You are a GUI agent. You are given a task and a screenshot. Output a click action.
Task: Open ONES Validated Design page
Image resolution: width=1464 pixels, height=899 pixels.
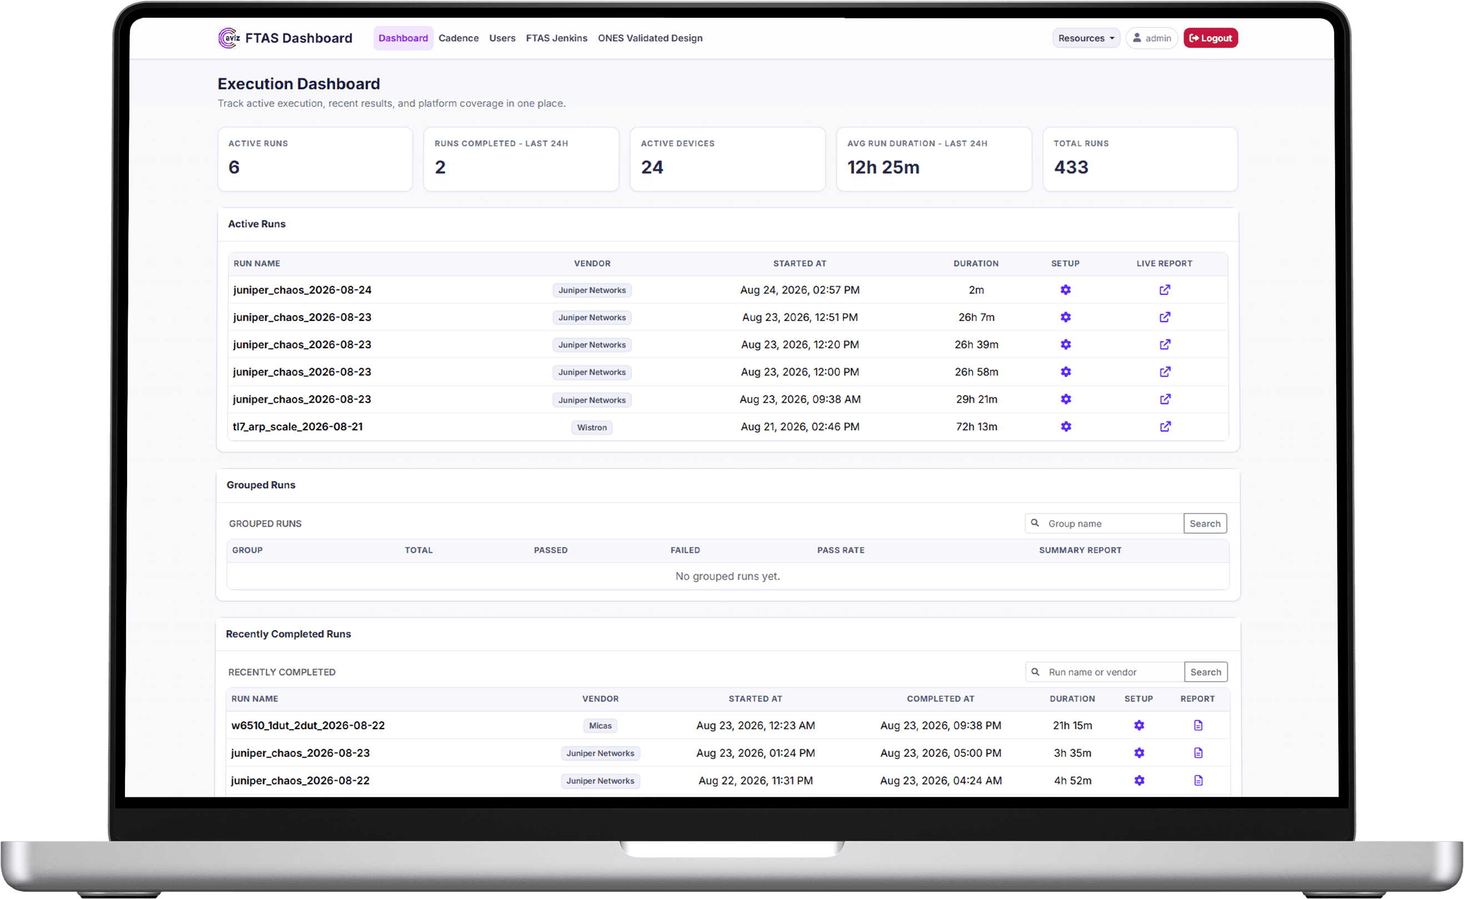[x=650, y=38]
